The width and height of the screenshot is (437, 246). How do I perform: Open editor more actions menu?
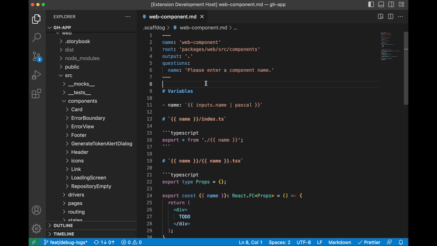tap(401, 17)
